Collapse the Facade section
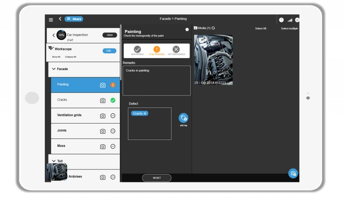The height and width of the screenshot is (214, 344). 54,69
